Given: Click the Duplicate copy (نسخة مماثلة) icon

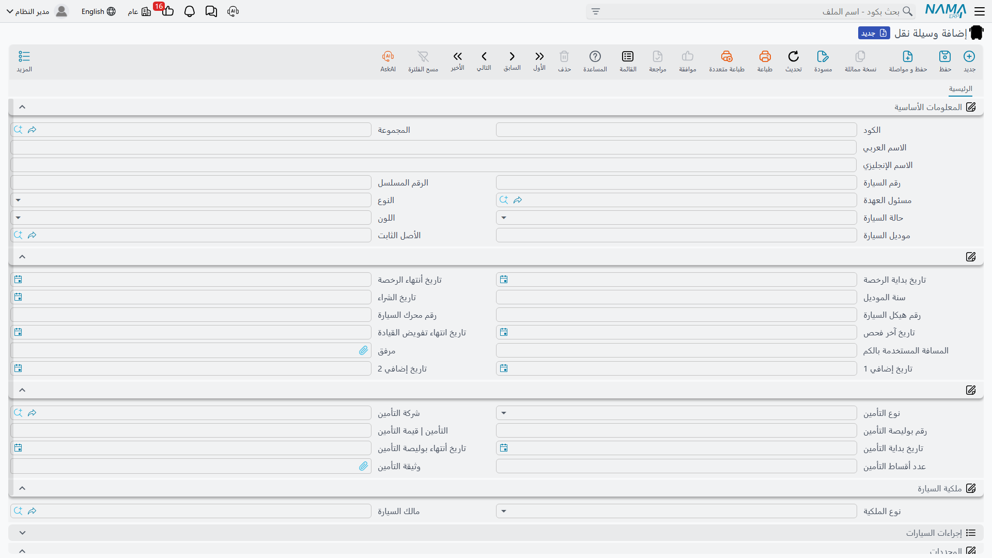Looking at the screenshot, I should (860, 56).
